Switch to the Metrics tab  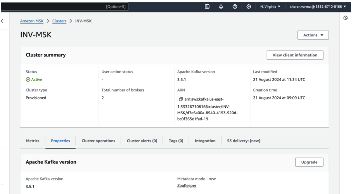point(33,141)
